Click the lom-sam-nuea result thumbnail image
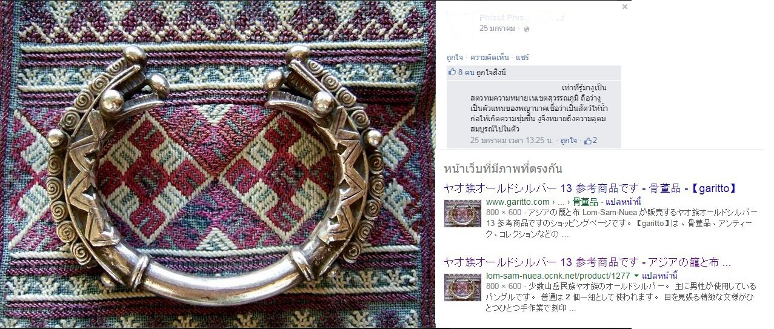This screenshot has height=329, width=774. pos(462,288)
